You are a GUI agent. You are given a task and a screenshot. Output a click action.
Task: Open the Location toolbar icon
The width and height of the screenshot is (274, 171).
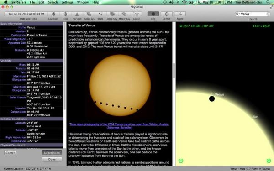[x=53, y=14]
